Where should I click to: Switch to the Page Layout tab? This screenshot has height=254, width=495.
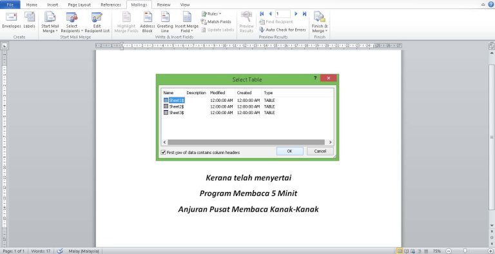[x=79, y=5]
